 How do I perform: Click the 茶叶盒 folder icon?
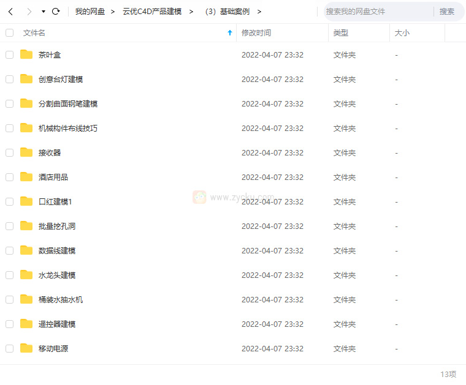tap(26, 54)
